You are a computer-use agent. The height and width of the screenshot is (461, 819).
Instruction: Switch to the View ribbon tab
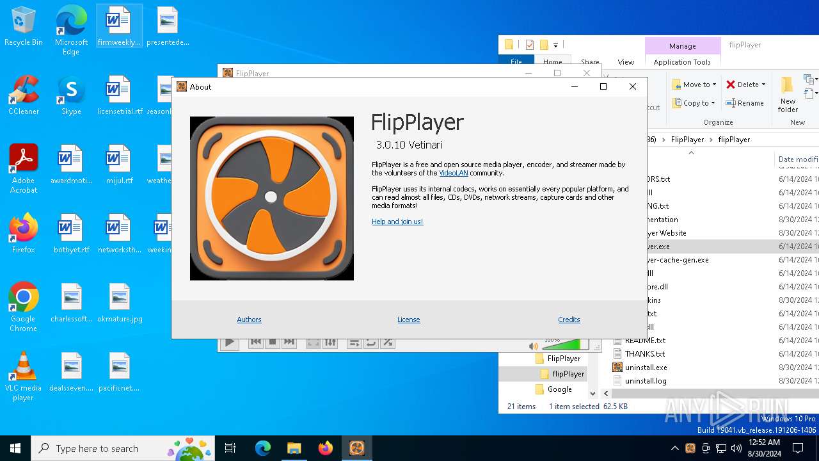point(626,62)
